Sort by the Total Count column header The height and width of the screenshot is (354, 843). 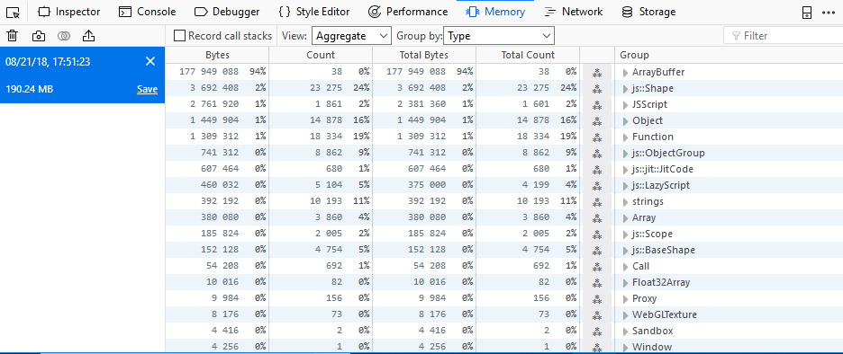pos(528,55)
